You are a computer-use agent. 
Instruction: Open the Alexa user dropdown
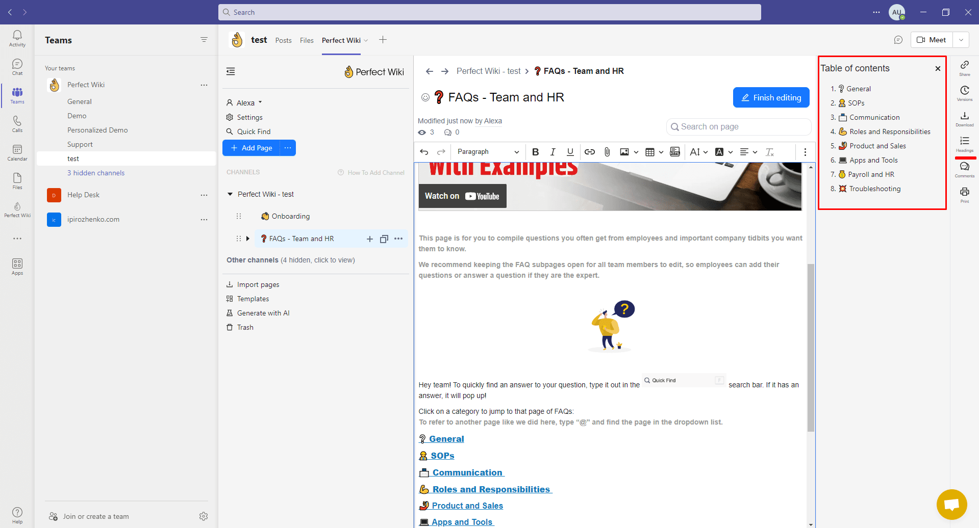click(244, 103)
